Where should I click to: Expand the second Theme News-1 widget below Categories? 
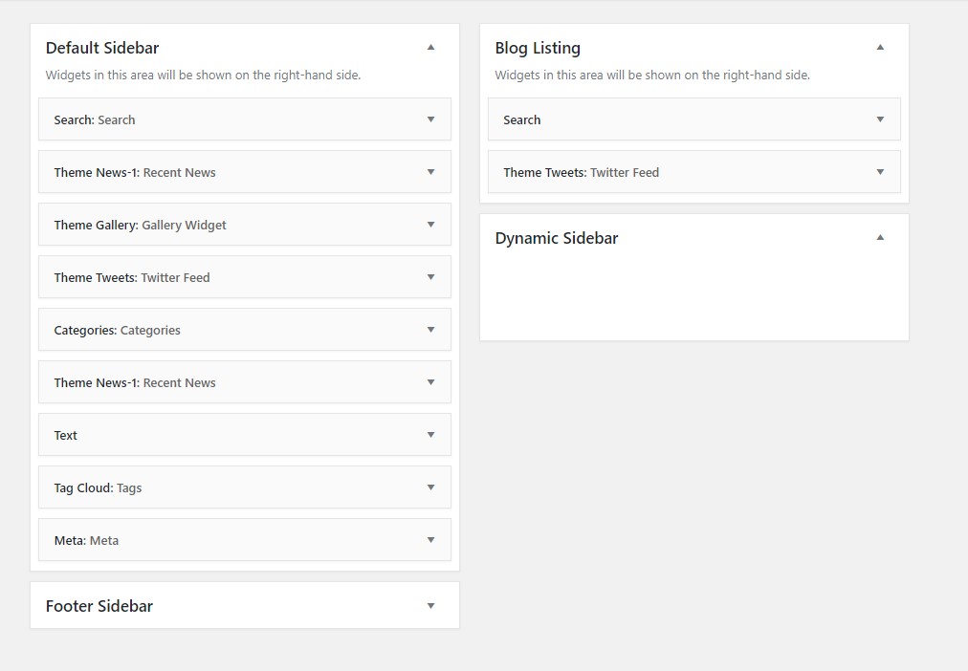[x=430, y=382]
